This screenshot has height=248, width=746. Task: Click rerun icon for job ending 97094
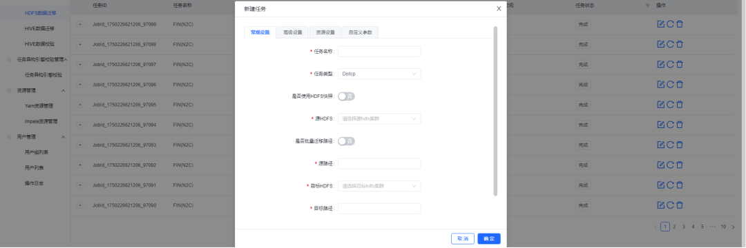pyautogui.click(x=670, y=125)
